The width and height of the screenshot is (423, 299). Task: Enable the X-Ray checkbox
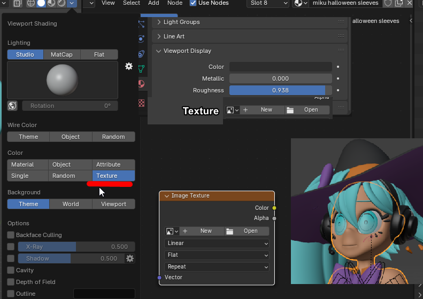(11, 247)
